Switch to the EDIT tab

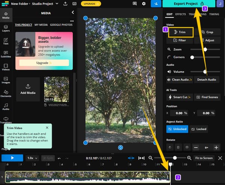click(x=169, y=14)
